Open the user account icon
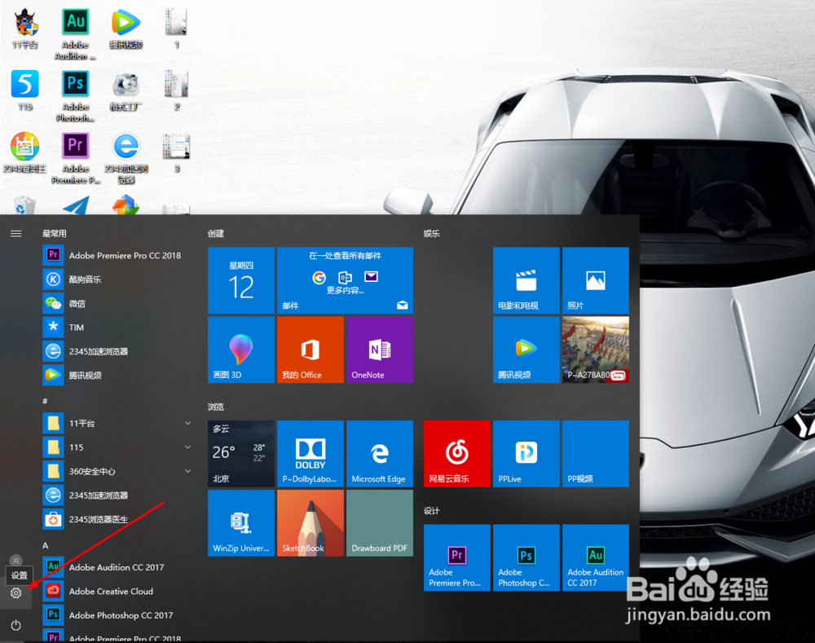The image size is (815, 643). [x=16, y=560]
